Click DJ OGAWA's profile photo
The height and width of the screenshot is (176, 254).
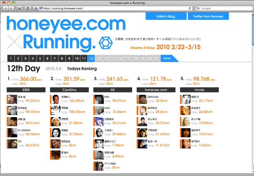12,133
